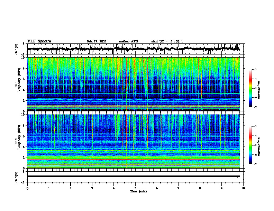This screenshot has width=274, height=211.
Task: Click the 'Time (min)' axis label
Action: pyautogui.click(x=138, y=191)
